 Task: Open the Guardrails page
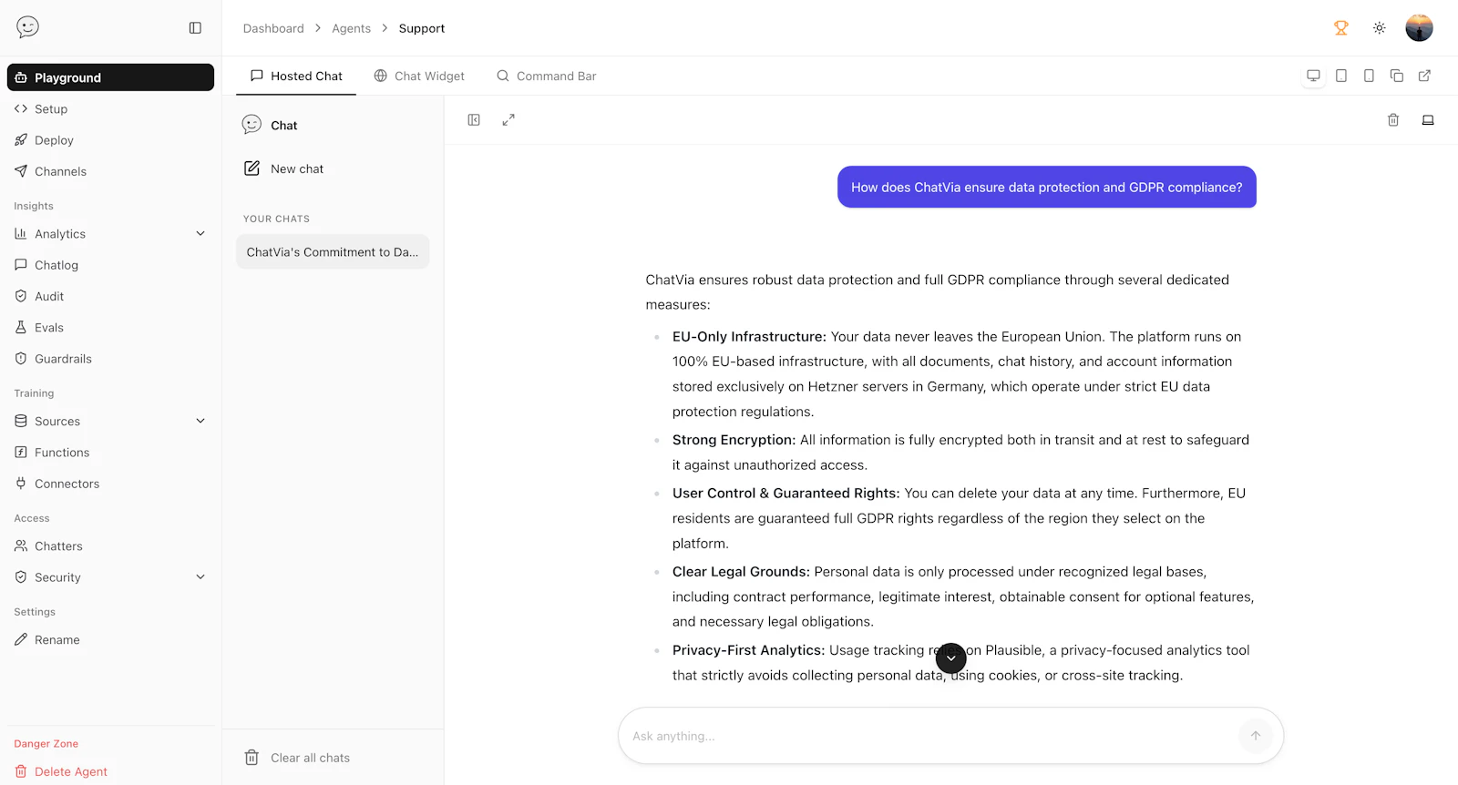tap(110, 359)
